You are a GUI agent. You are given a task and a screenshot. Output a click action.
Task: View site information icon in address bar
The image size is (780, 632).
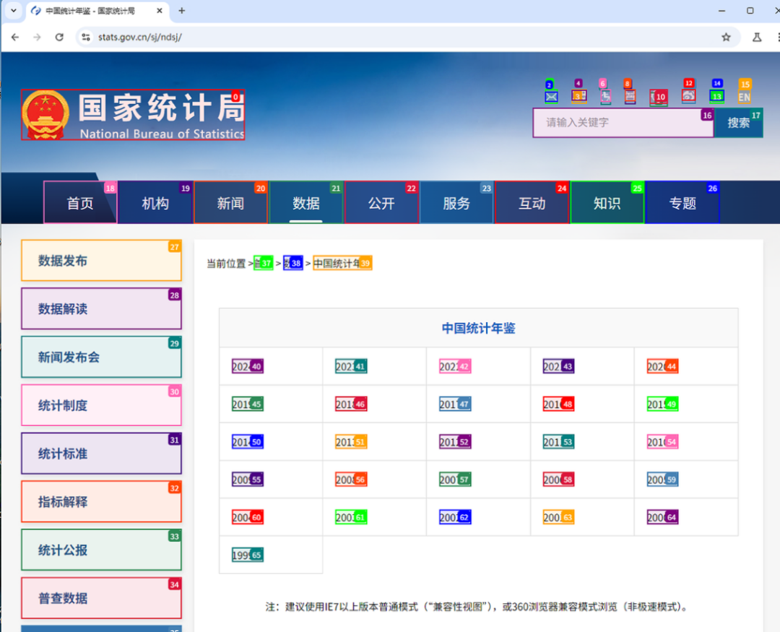pyautogui.click(x=86, y=37)
